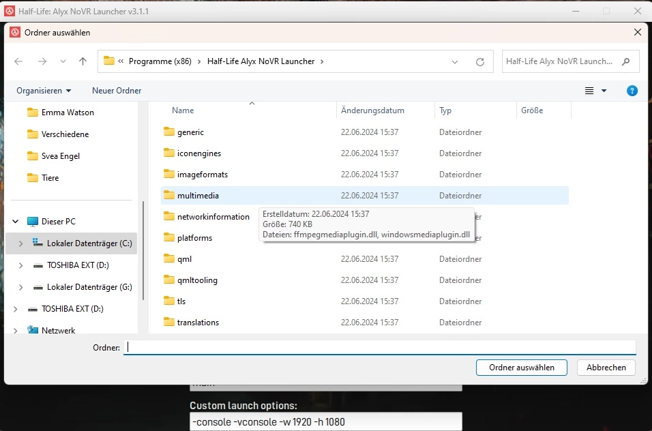Open the Organisieren menu

44,91
